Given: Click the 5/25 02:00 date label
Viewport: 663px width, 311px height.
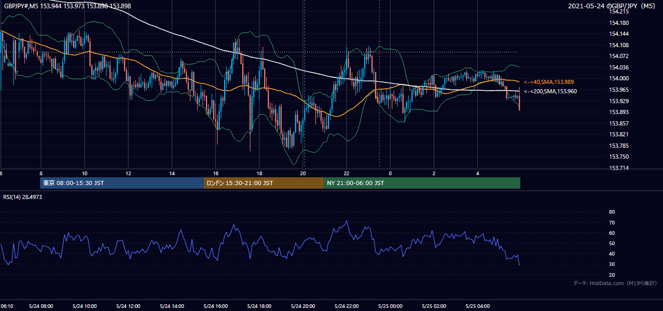Looking at the screenshot, I should tap(434, 306).
